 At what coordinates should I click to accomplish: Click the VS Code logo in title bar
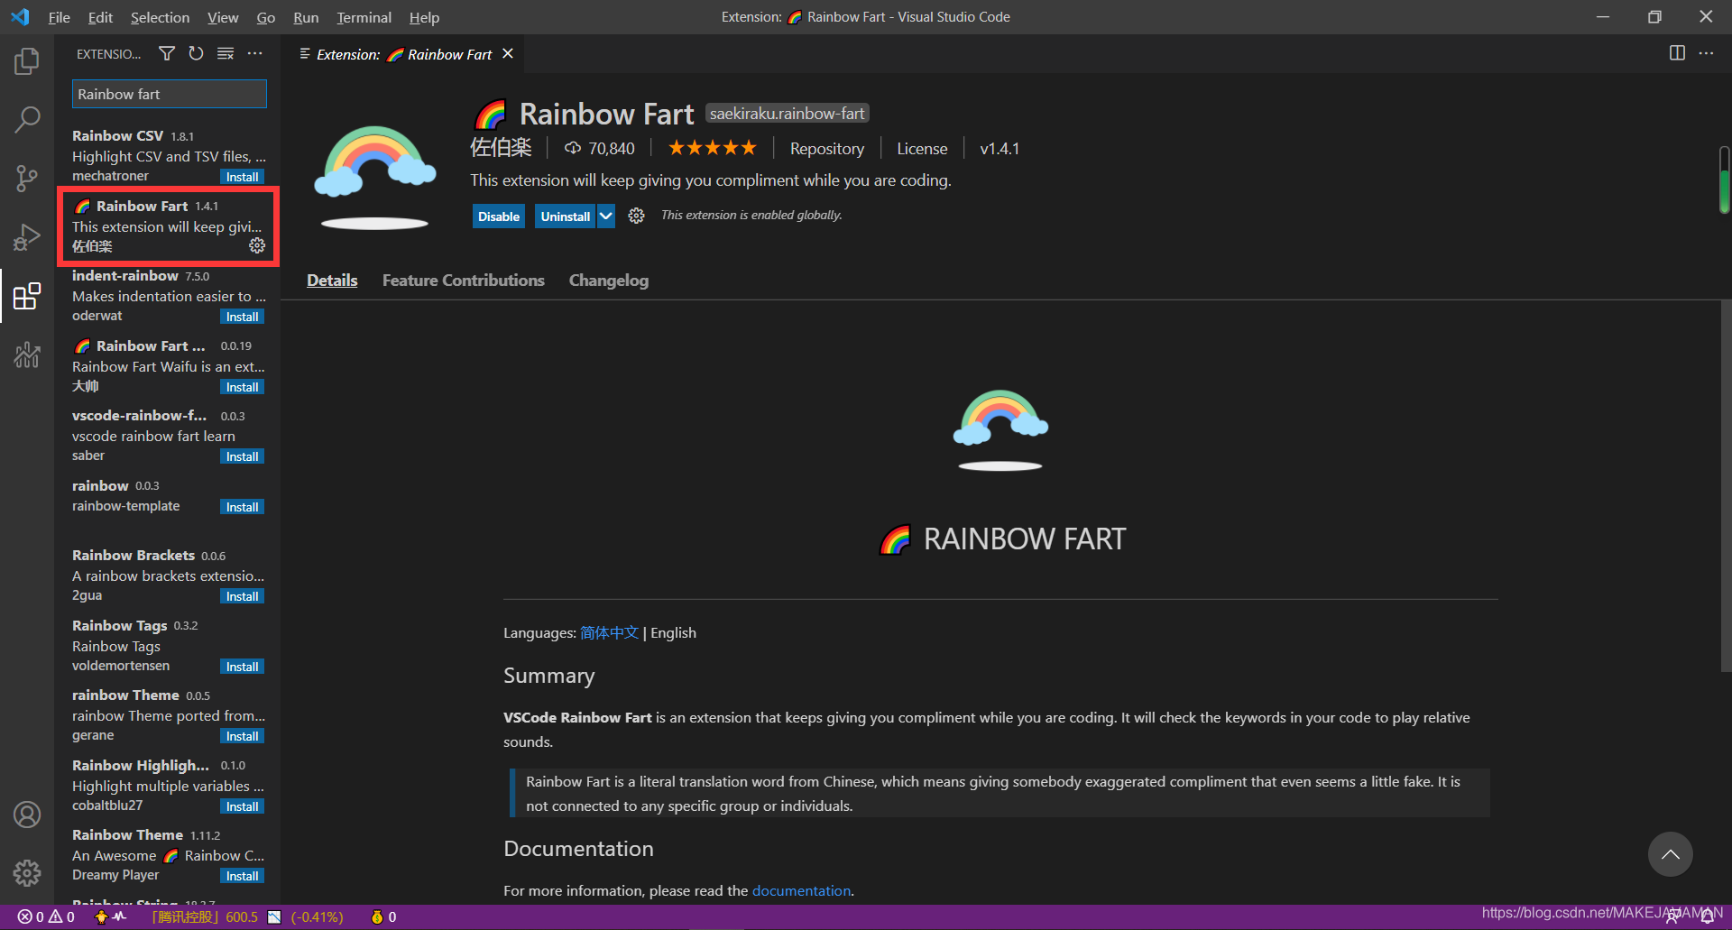(20, 17)
